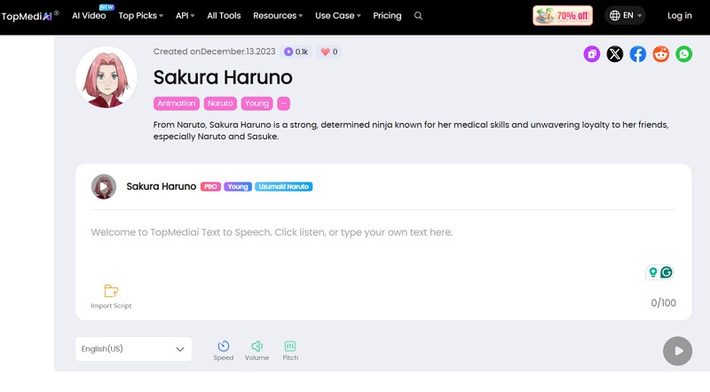
Task: Expand the Top Picks menu
Action: (141, 15)
